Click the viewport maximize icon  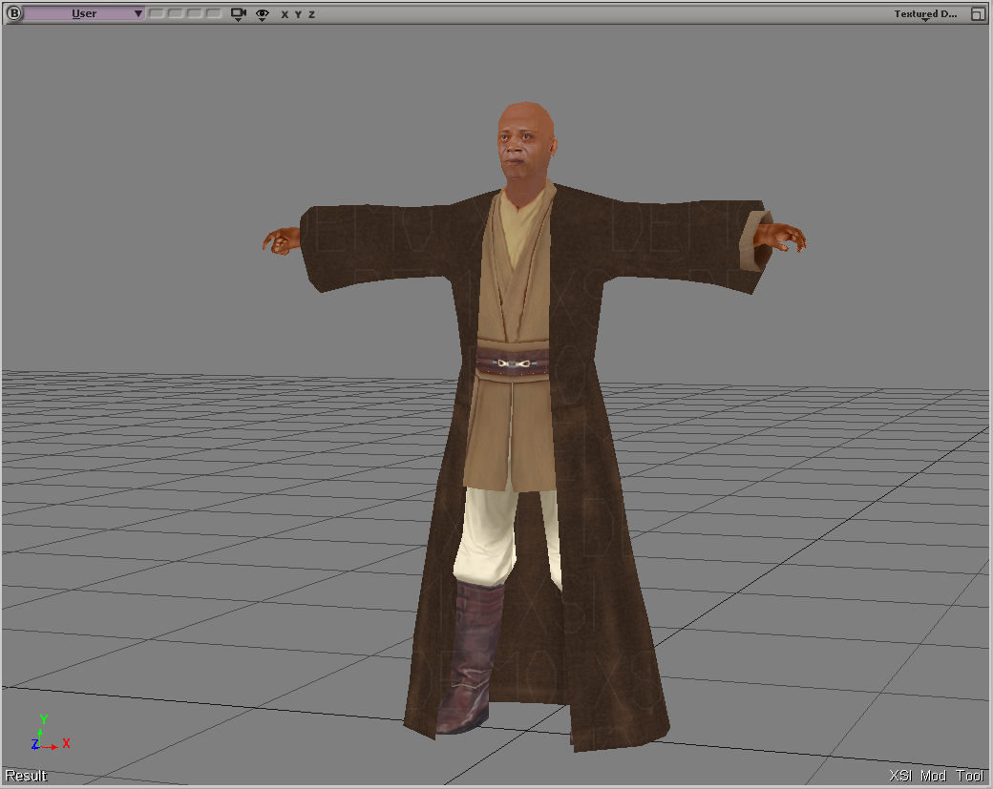pyautogui.click(x=978, y=14)
